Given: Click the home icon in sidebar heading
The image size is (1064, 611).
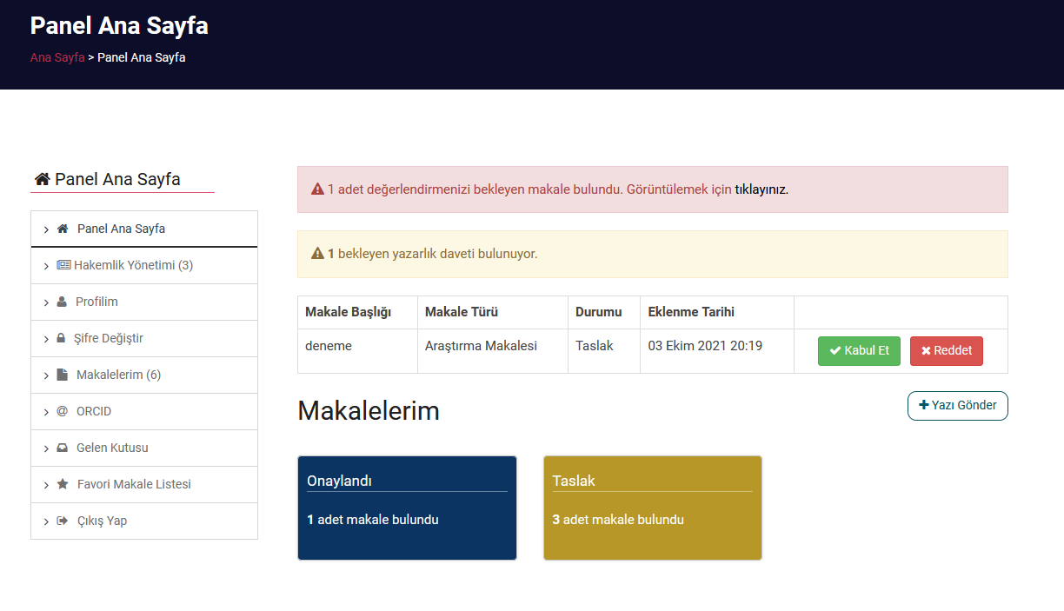Looking at the screenshot, I should pyautogui.click(x=42, y=179).
